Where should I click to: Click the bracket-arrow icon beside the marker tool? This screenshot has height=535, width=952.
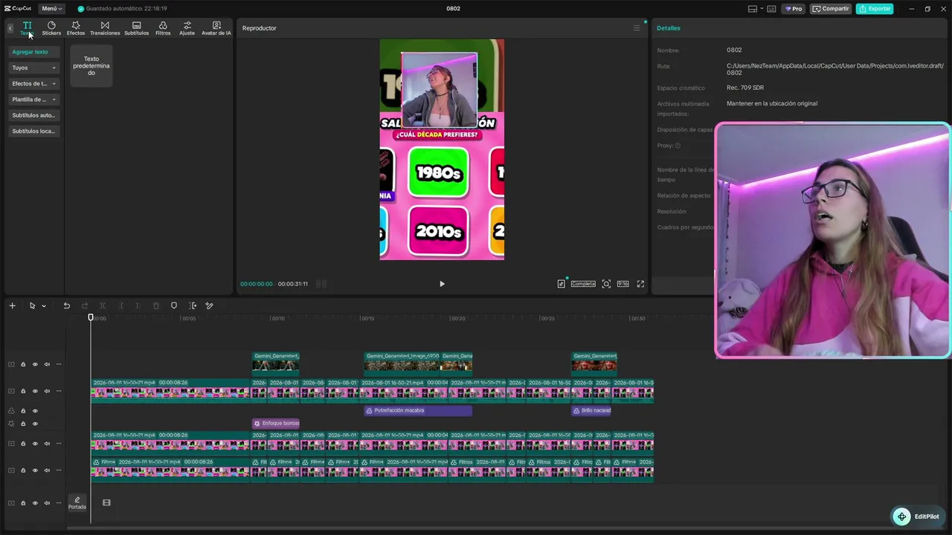pyautogui.click(x=193, y=305)
